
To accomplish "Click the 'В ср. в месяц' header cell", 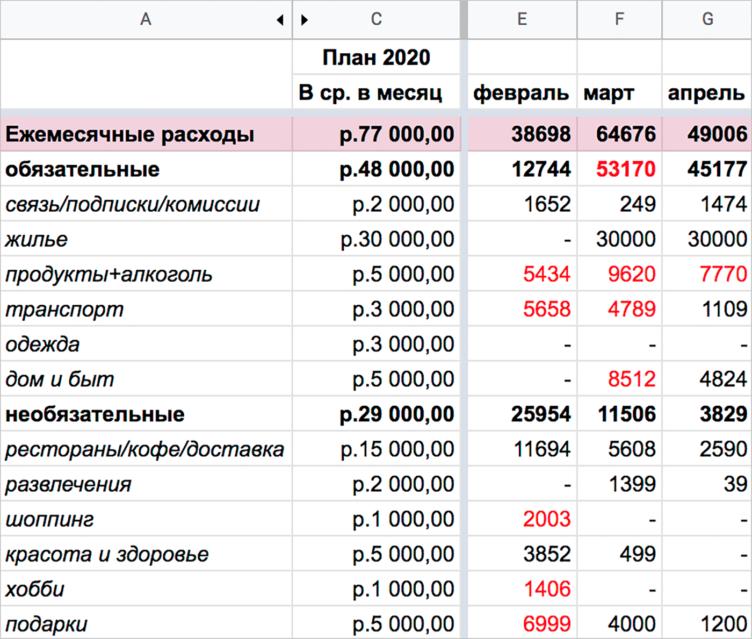I will [x=376, y=92].
